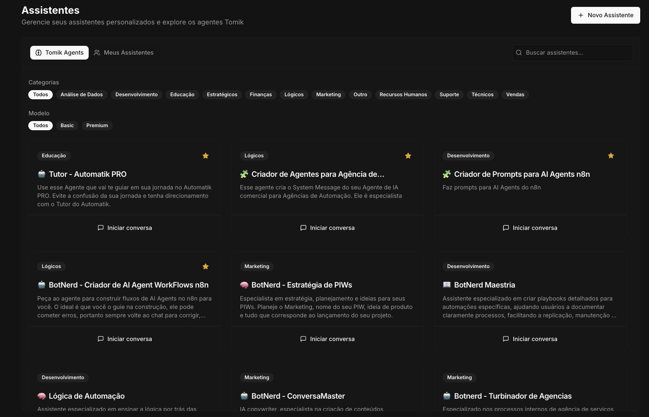Click the favorite star on Tutor - Automatik PRO card
Image resolution: width=649 pixels, height=417 pixels.
pyautogui.click(x=206, y=155)
